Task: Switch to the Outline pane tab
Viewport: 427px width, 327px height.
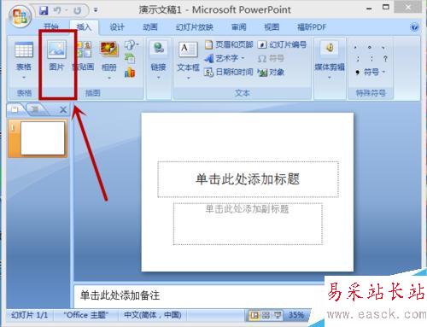Action: [x=36, y=109]
